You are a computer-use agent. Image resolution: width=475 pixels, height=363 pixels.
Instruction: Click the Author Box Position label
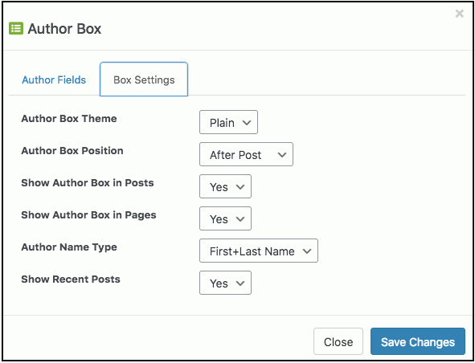(x=72, y=151)
